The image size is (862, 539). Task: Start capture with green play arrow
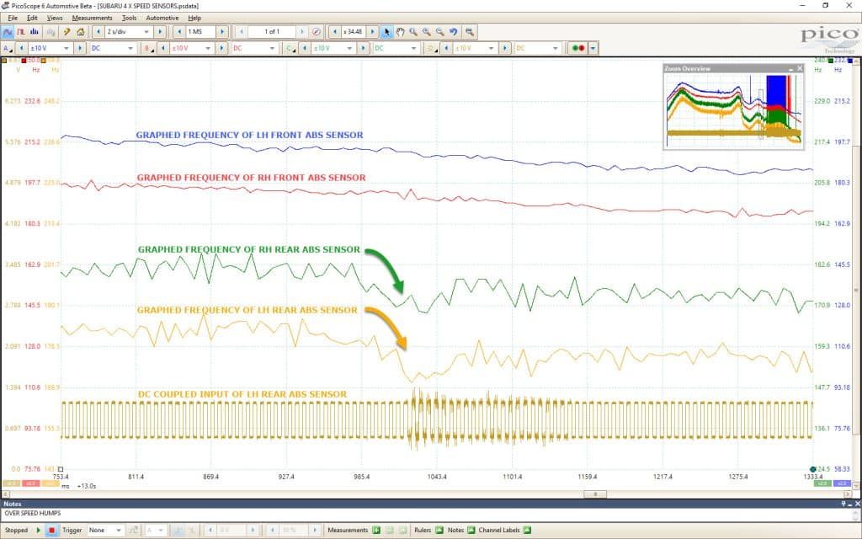39,531
